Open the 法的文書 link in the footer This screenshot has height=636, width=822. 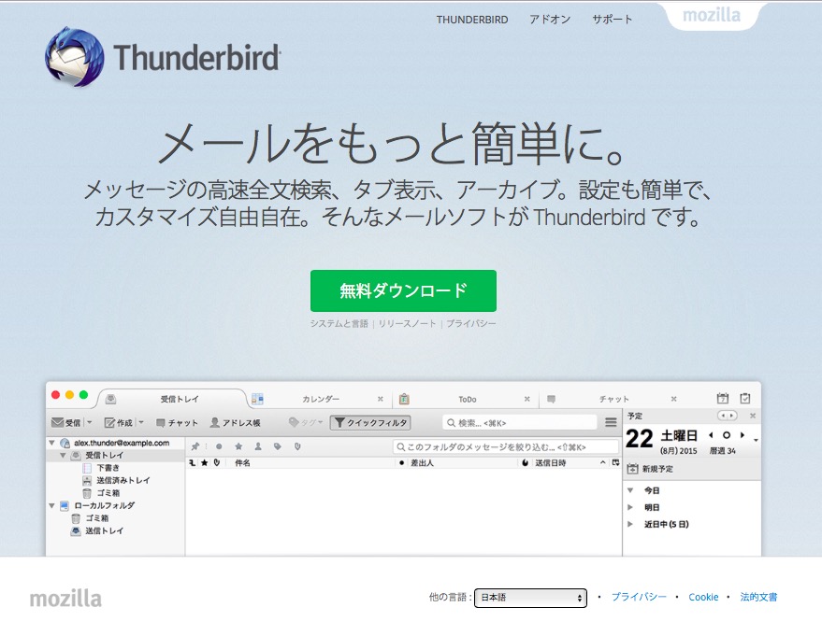[x=758, y=598]
